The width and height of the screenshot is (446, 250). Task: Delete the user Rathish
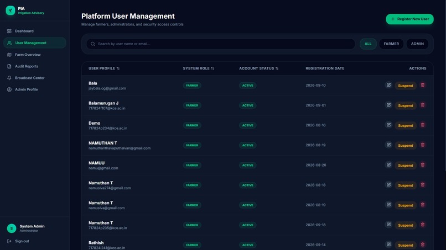coord(423,244)
